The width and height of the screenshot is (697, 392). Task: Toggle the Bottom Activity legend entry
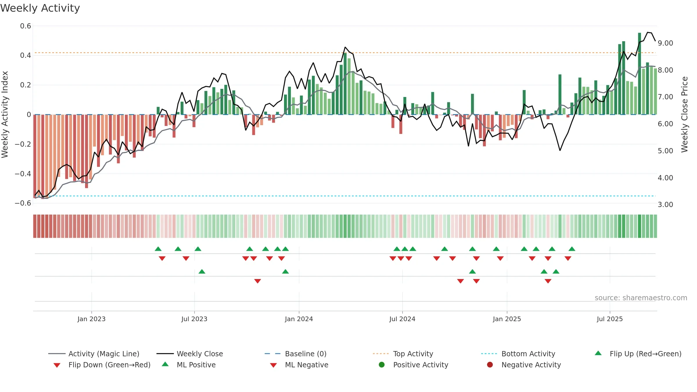pyautogui.click(x=518, y=354)
